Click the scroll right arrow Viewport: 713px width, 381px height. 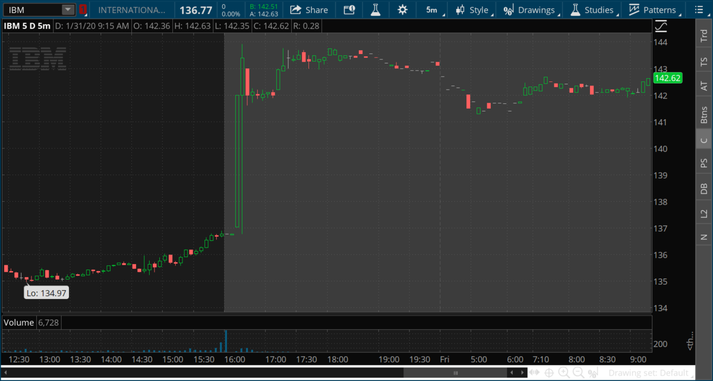pos(522,373)
